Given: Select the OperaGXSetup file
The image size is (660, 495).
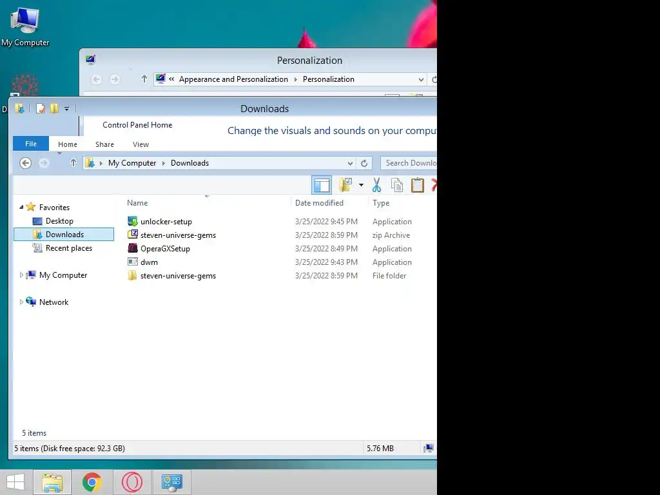Looking at the screenshot, I should coord(165,248).
